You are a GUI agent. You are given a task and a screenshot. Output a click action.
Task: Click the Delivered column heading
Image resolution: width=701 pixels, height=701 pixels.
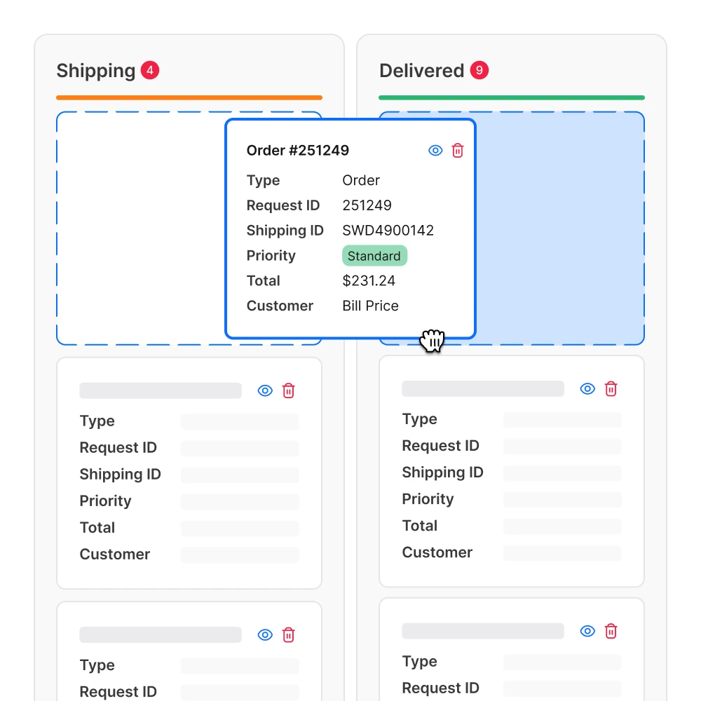coord(421,71)
